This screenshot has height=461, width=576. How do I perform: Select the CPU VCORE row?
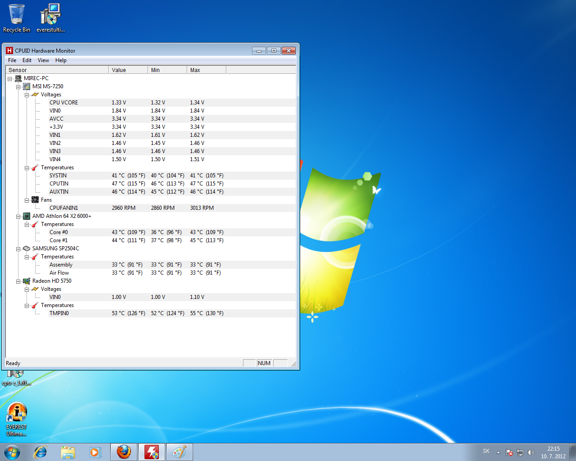pos(172,103)
